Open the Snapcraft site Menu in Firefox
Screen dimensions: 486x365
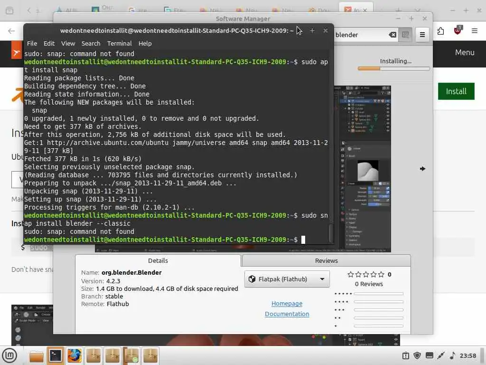click(464, 52)
